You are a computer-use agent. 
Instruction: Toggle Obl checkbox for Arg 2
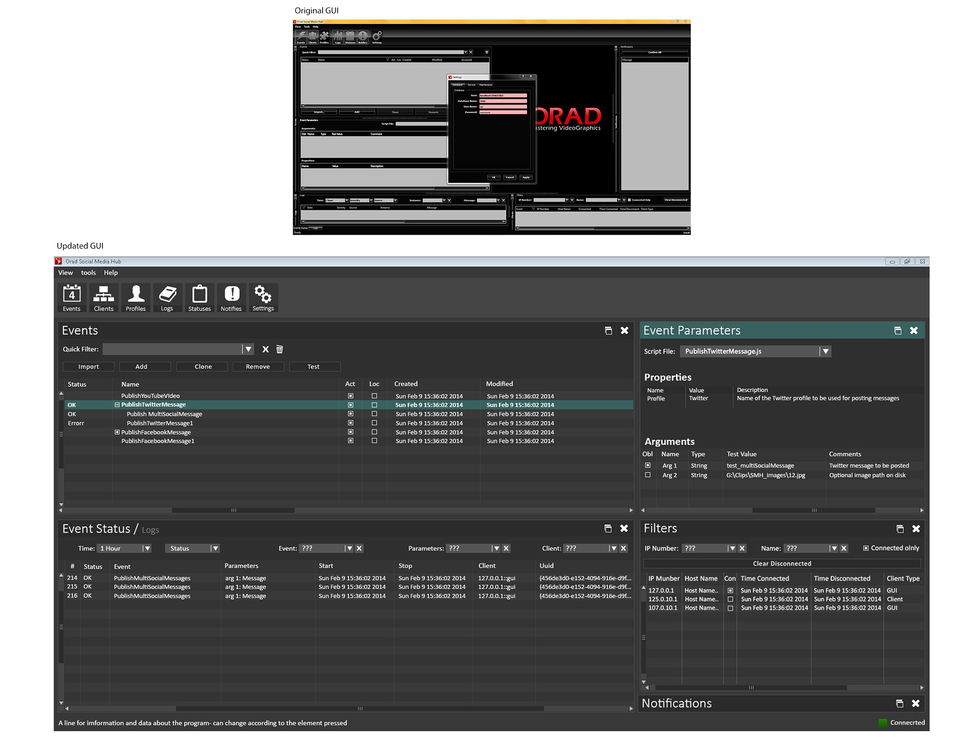647,475
